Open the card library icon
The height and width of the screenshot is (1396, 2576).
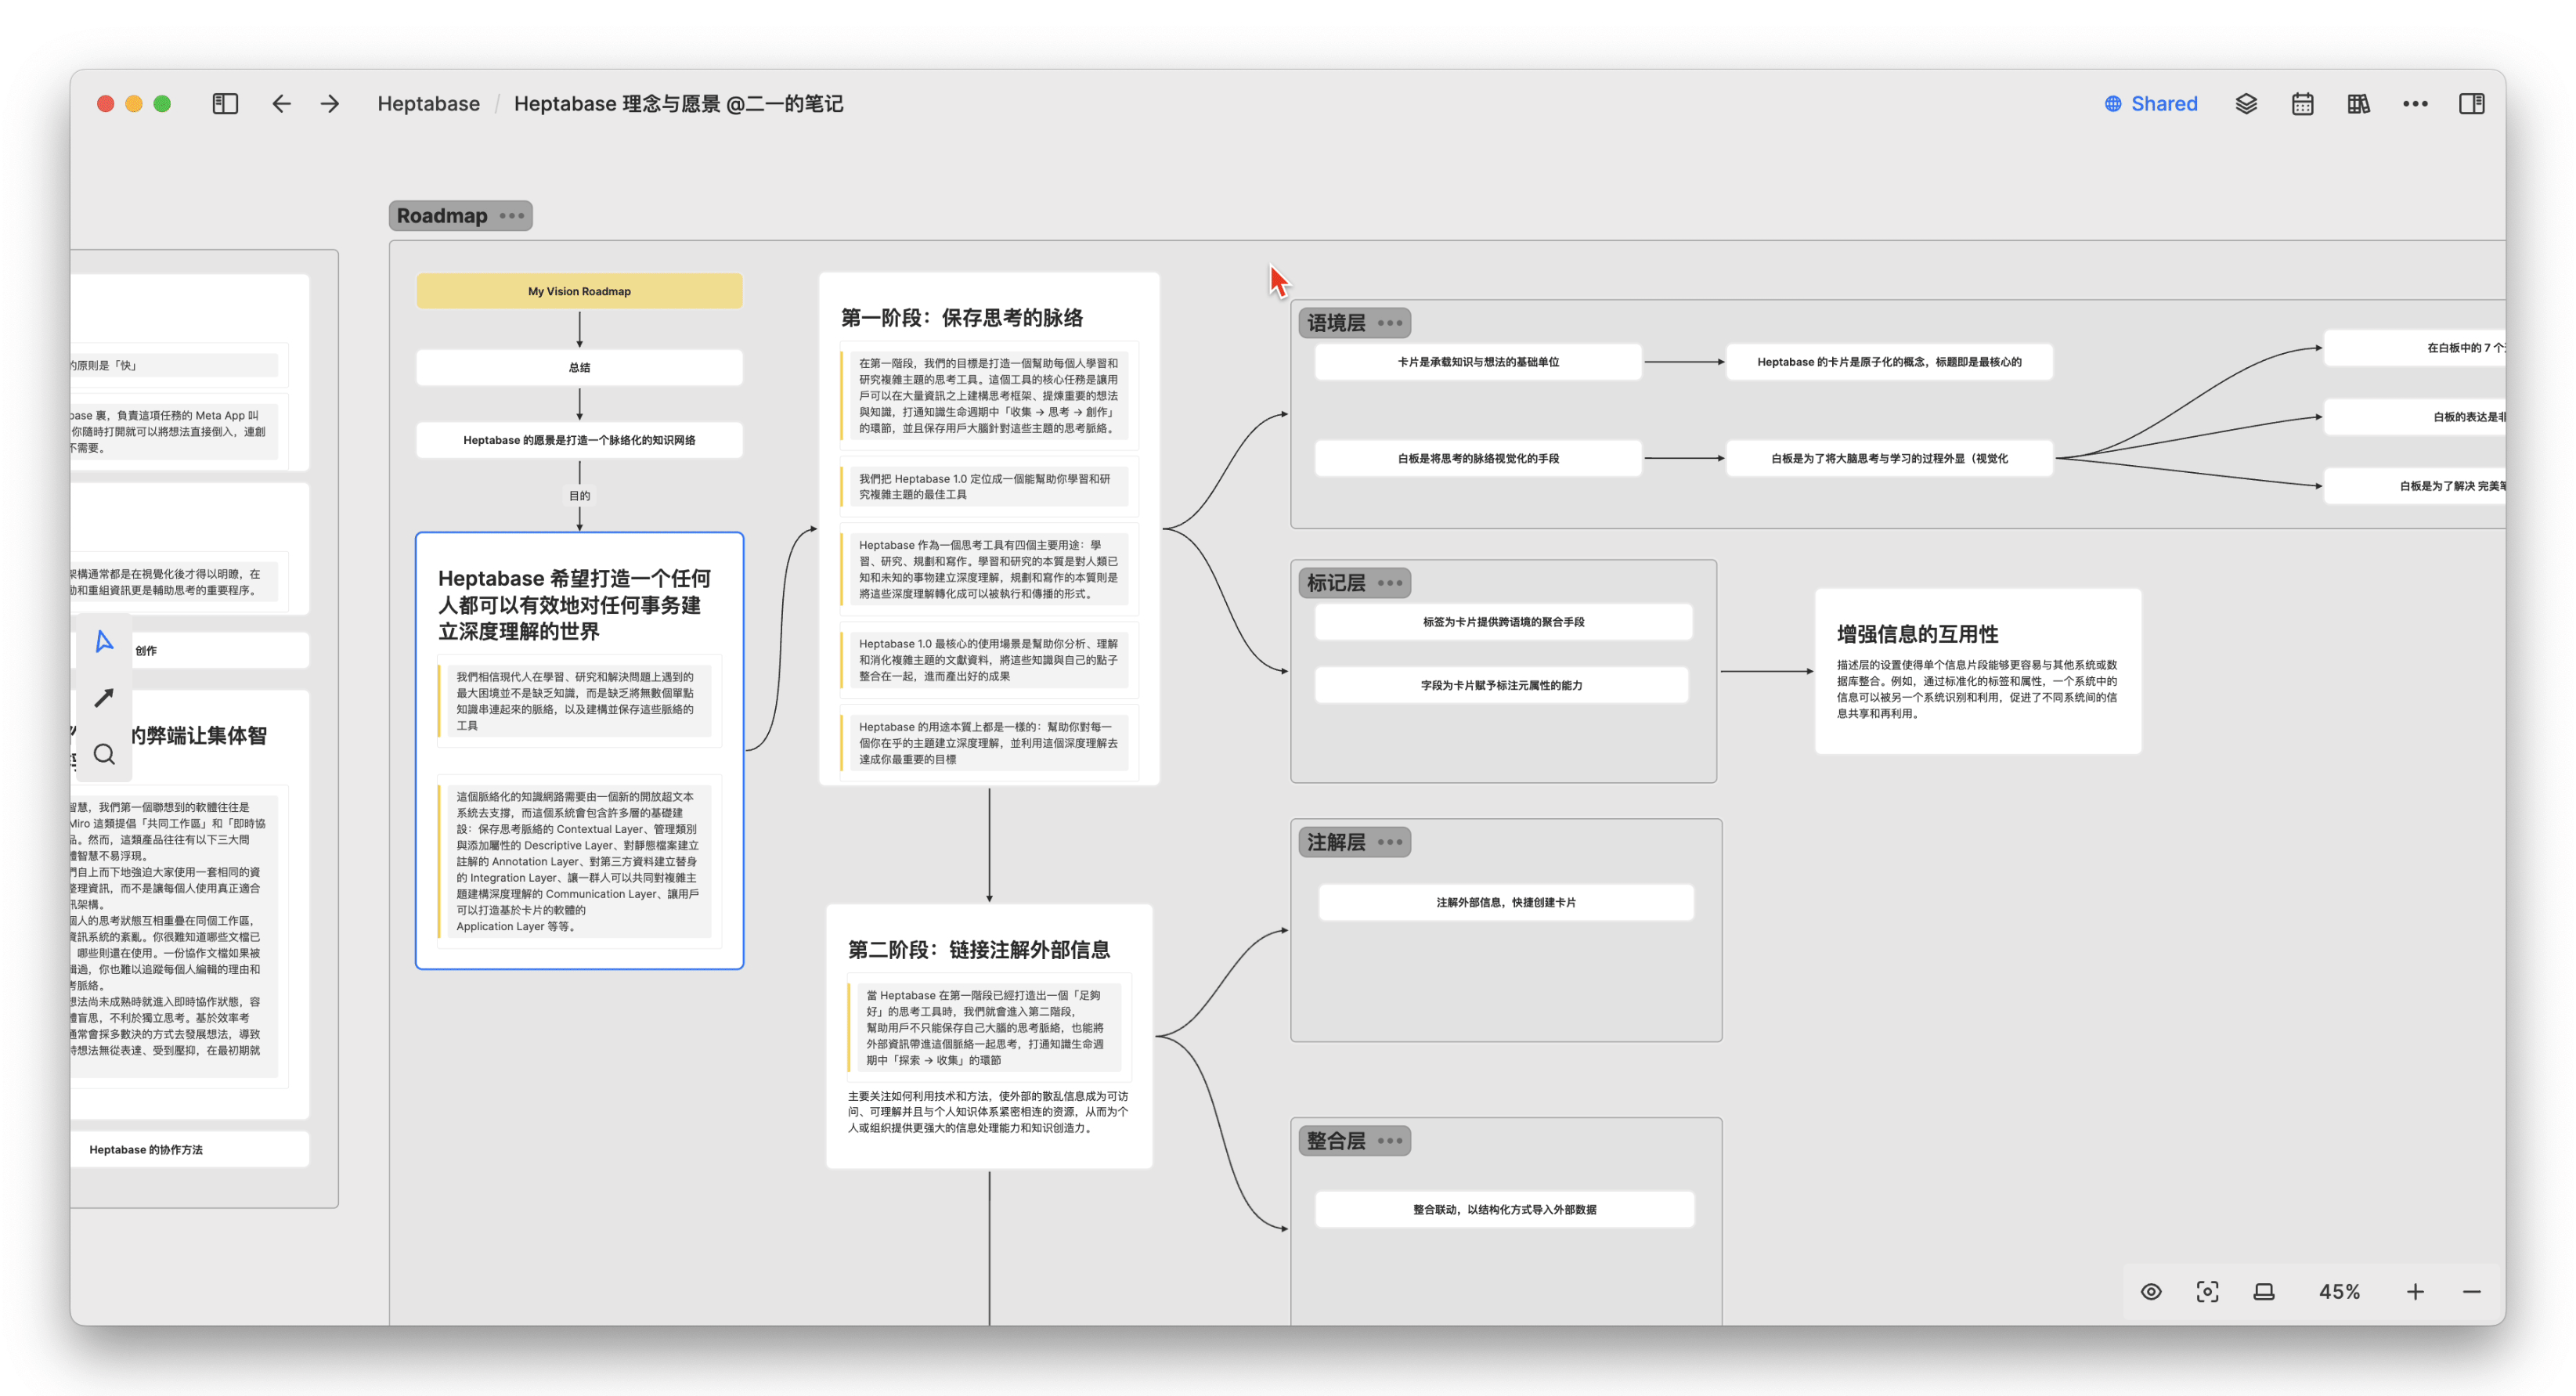click(2358, 104)
